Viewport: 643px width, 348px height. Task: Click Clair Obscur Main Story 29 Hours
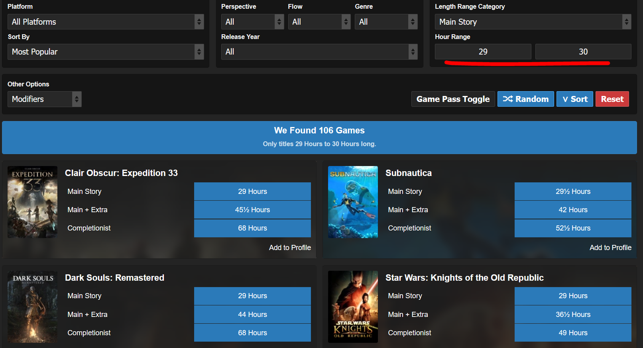coord(252,192)
